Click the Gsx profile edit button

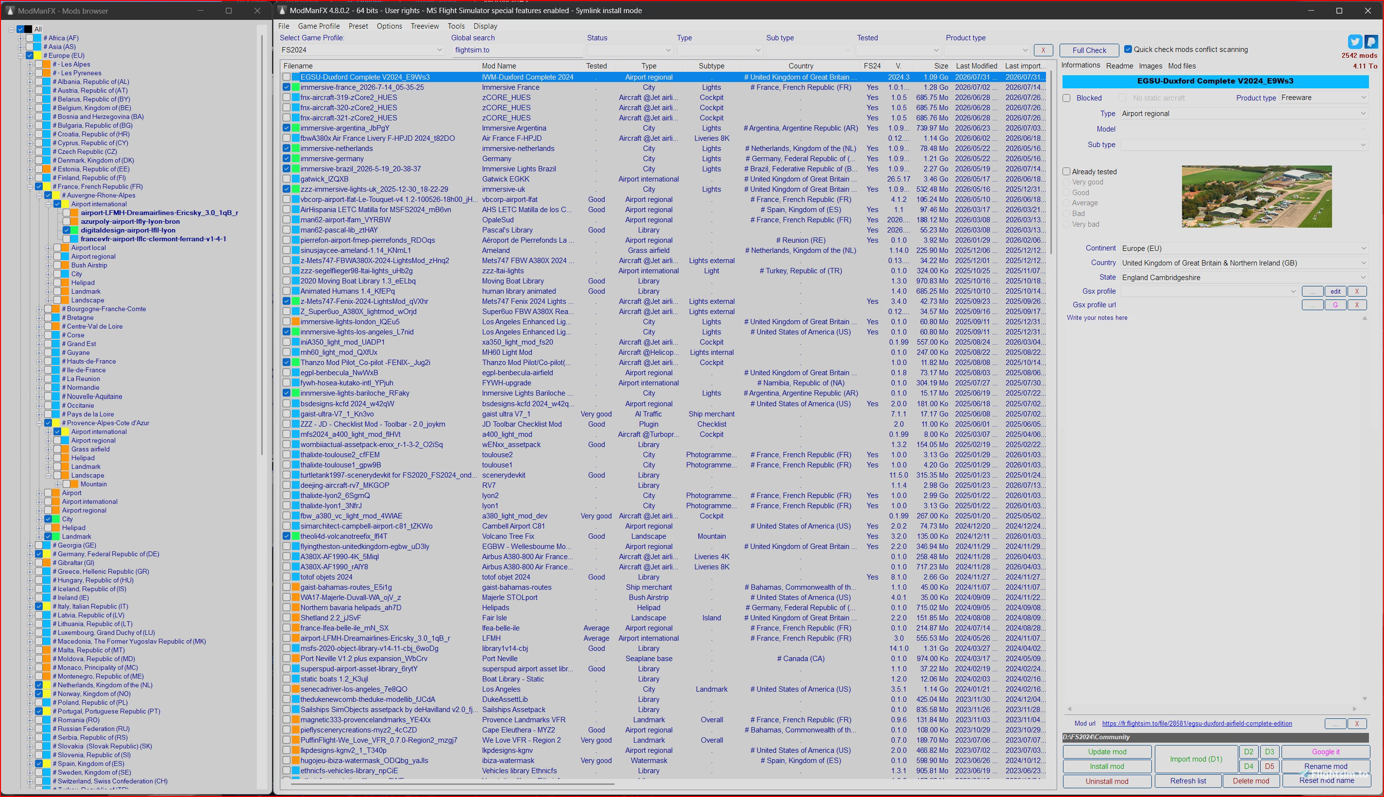pos(1336,291)
